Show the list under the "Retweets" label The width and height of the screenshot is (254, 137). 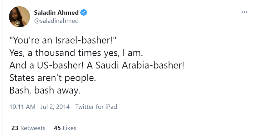33,128
